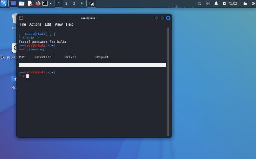
Task: Click the 'Interface' column header
Action: point(43,57)
